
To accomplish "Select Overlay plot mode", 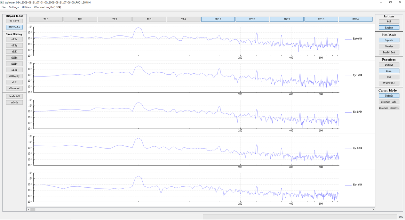I will (389, 46).
